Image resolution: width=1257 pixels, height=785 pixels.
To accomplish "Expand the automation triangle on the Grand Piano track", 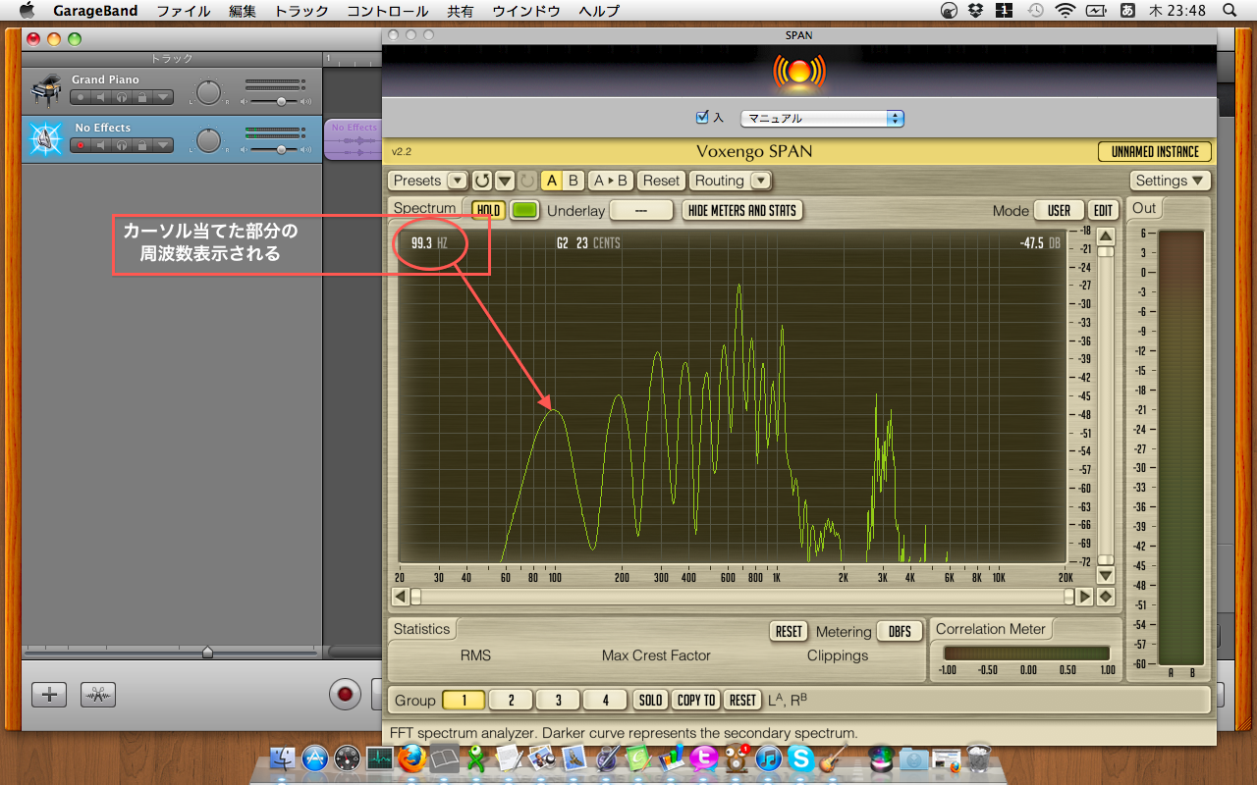I will (x=163, y=97).
